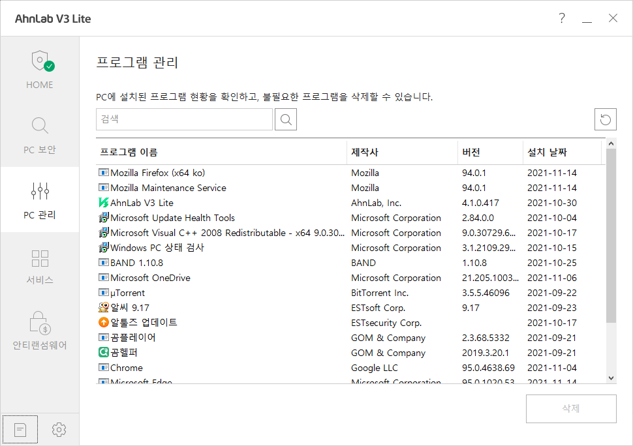Click version 4.1.0.417 cell
This screenshot has height=446, width=633.
480,203
